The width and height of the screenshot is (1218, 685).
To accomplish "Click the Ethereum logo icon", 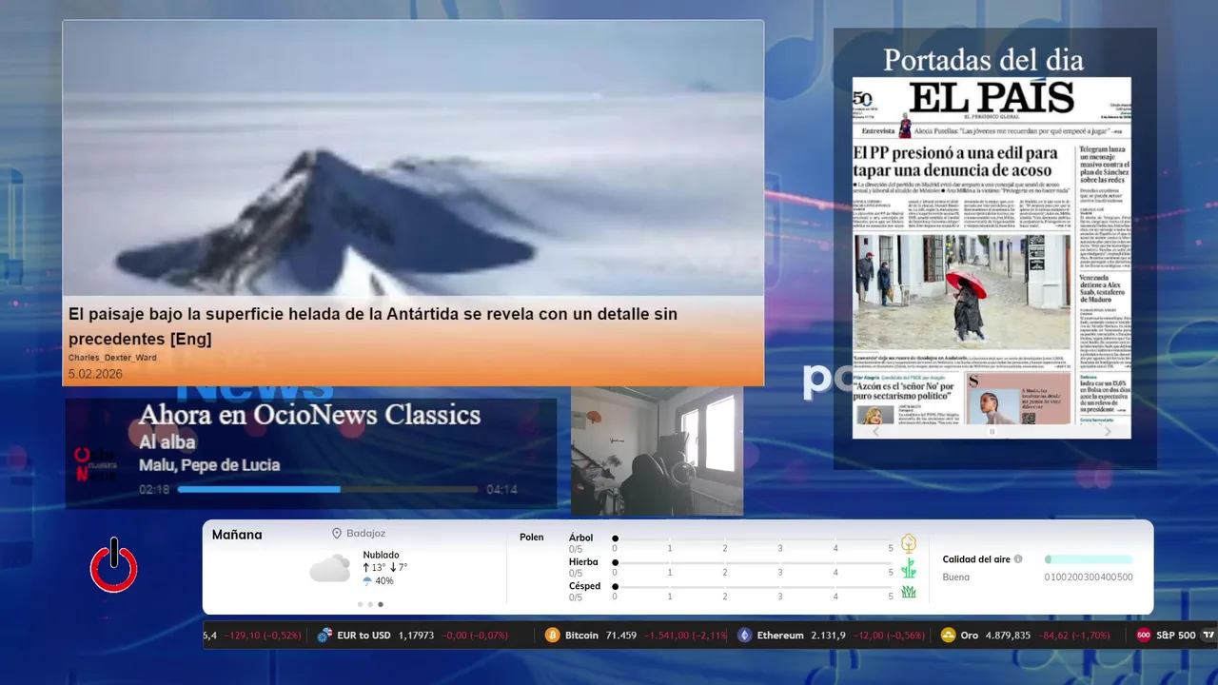I will point(745,636).
